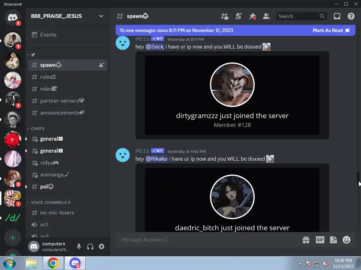Open the rules channel

(67, 77)
